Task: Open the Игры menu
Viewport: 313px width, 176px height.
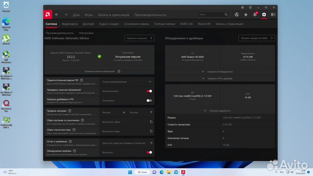Action: click(89, 15)
